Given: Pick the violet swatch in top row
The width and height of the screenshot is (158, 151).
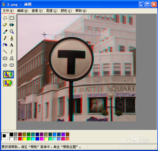Looking at the screenshot, I should [x=63, y=135].
